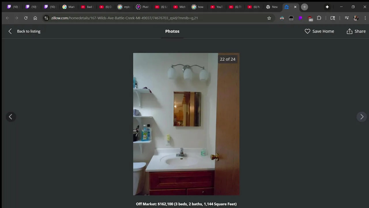Go to the browser home page
369x208 pixels.
[x=35, y=18]
